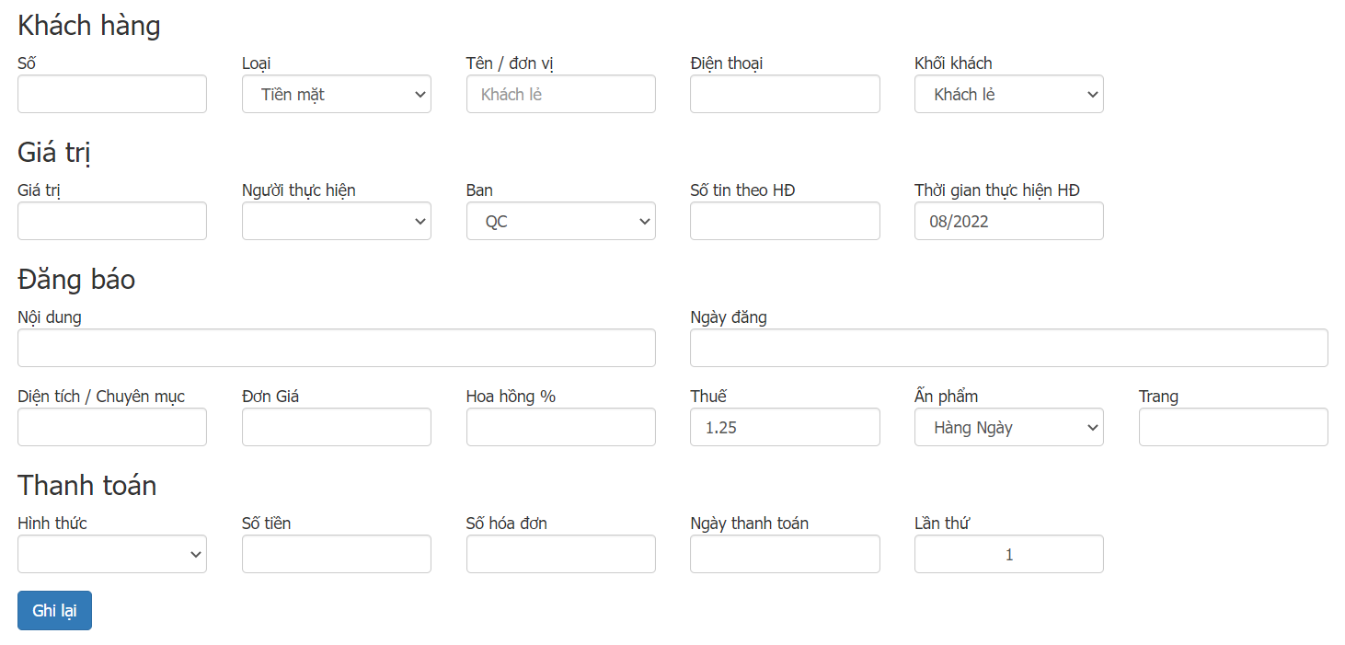1345x645 pixels.
Task: Click the Số tin theo HĐ field
Action: 784,221
